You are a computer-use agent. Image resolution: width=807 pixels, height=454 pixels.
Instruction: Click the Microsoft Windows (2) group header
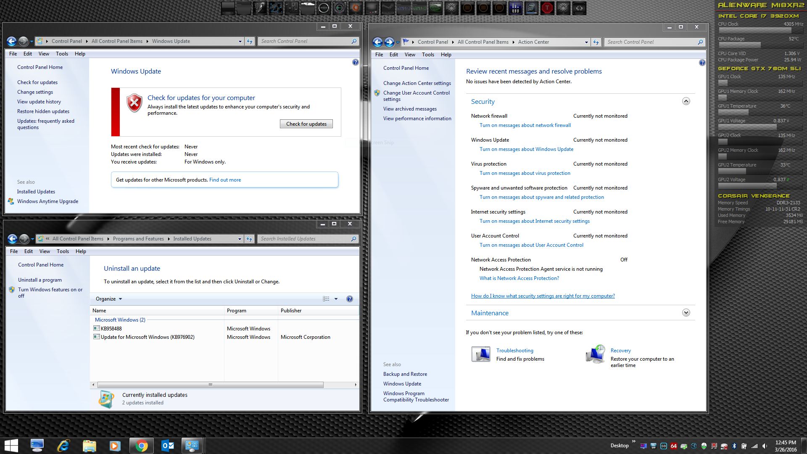point(120,320)
